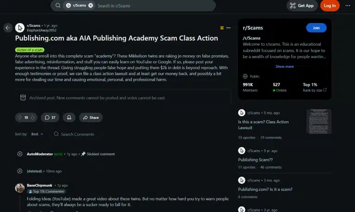This screenshot has width=355, height=212.
Task: Open the Sort by Best dropdown
Action: (37, 134)
